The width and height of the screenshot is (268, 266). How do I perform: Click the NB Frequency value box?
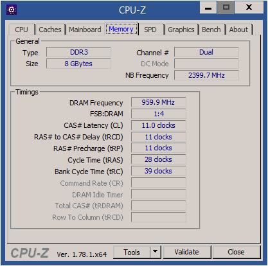206,75
